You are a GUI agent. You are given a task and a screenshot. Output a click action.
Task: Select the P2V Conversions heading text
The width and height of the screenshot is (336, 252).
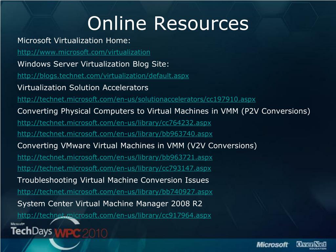(x=164, y=111)
